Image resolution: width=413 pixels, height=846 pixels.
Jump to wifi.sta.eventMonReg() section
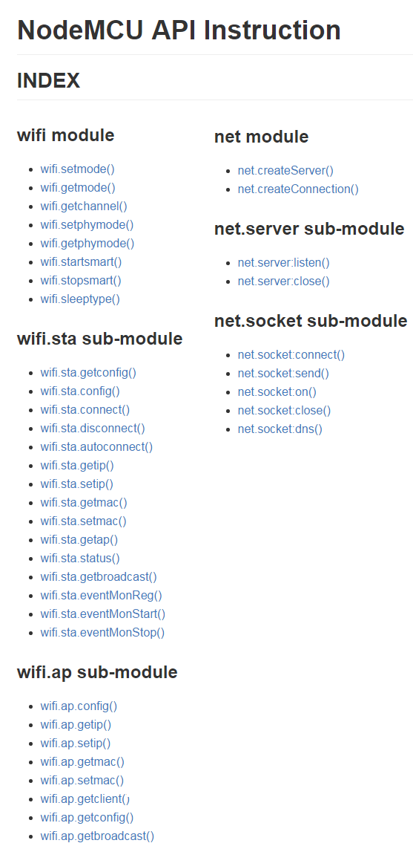pos(102,595)
